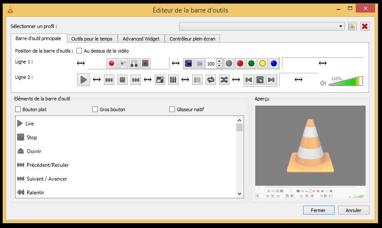Check the Bouton plat checkbox

pos(18,109)
